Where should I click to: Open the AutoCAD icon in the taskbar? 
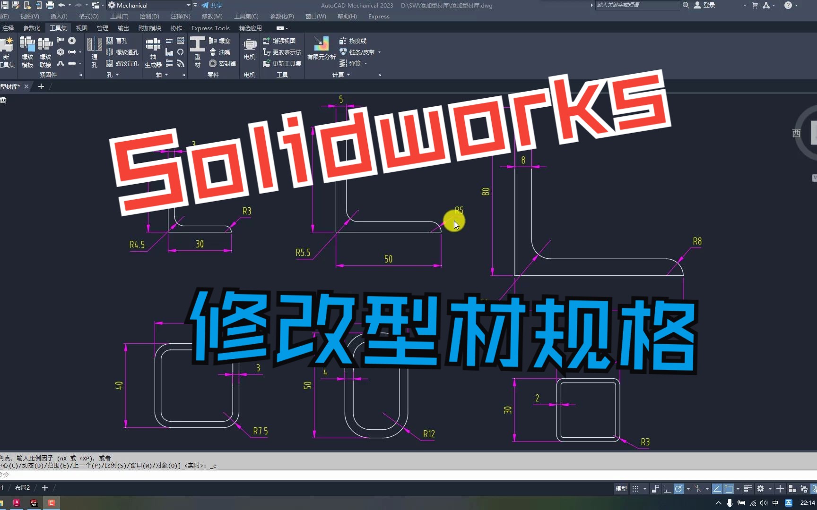17,503
